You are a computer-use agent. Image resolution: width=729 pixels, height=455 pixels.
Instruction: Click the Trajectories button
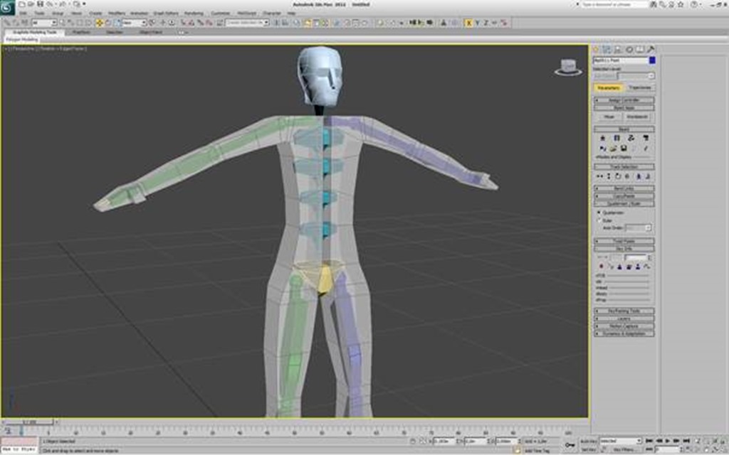click(x=639, y=87)
